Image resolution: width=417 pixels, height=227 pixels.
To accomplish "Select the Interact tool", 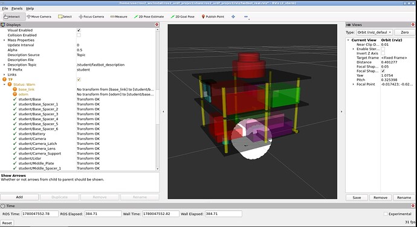I will pyautogui.click(x=14, y=16).
